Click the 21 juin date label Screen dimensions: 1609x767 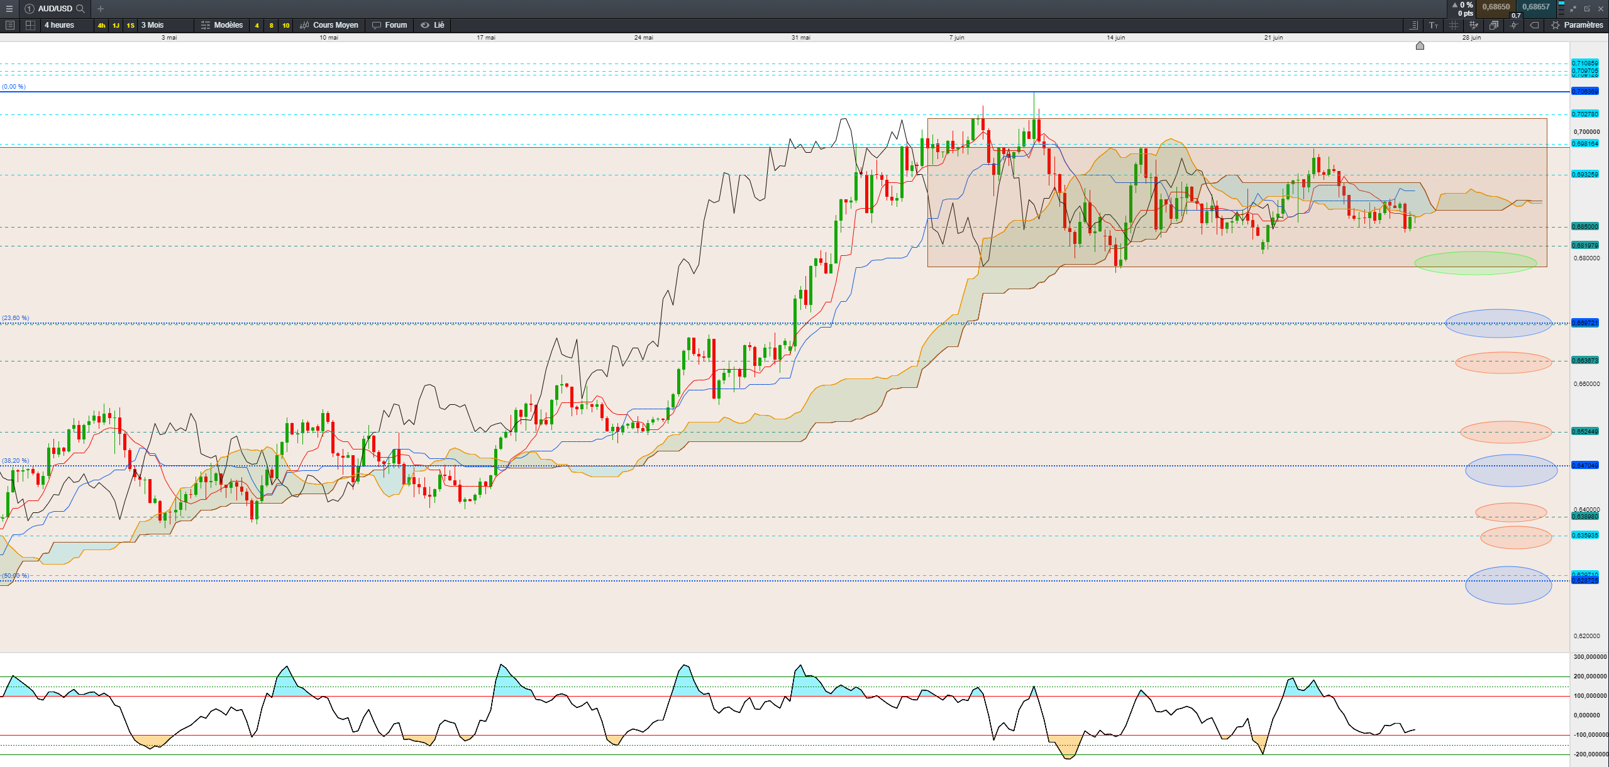point(1273,38)
